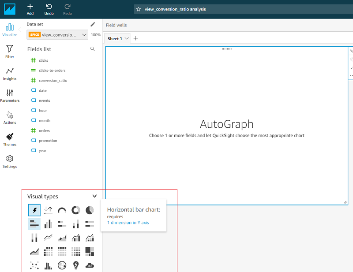Add a new sheet with plus button

coord(136,38)
